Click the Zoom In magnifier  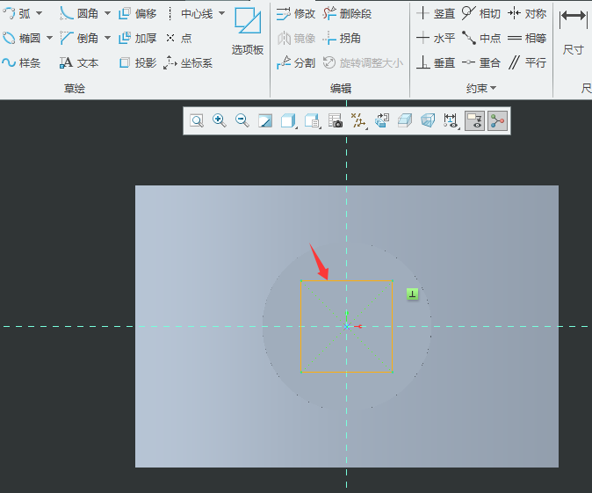pos(220,121)
